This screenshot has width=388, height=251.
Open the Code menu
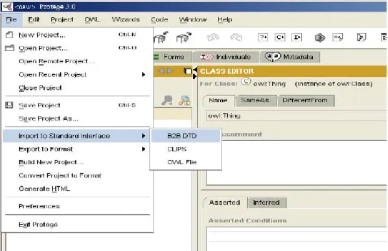pos(159,19)
